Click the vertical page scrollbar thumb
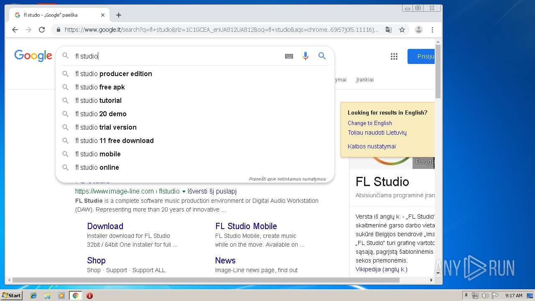 pyautogui.click(x=438, y=71)
